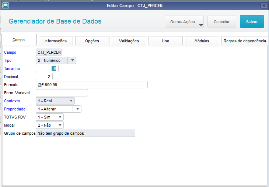Viewport: 269px width, 187px height.
Task: Save changes with the Salvar button
Action: coord(252,22)
